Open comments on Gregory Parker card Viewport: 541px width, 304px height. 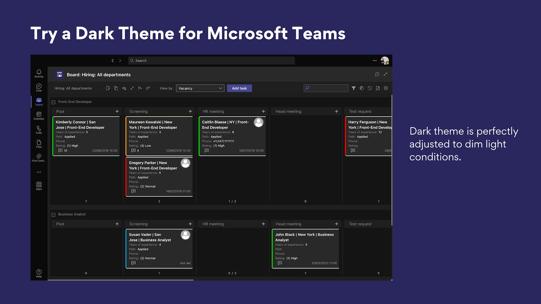pos(133,191)
